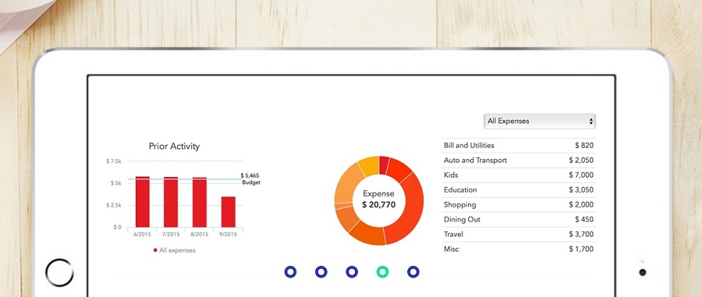
Task: Click the $ 7,000 amount
Action: tap(581, 175)
